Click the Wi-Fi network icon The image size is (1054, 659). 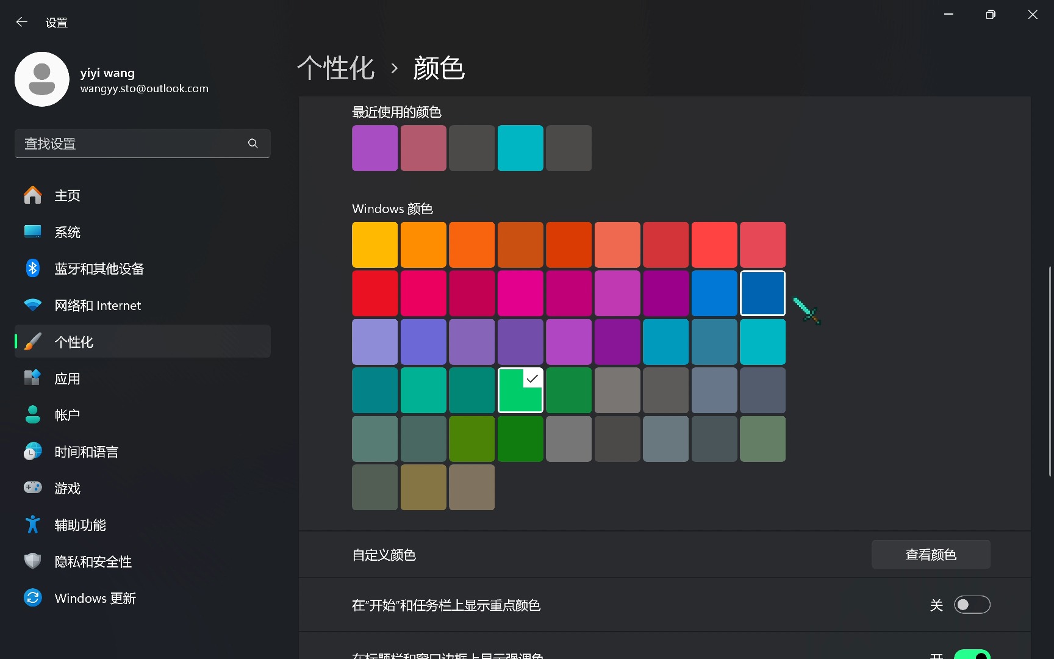33,305
